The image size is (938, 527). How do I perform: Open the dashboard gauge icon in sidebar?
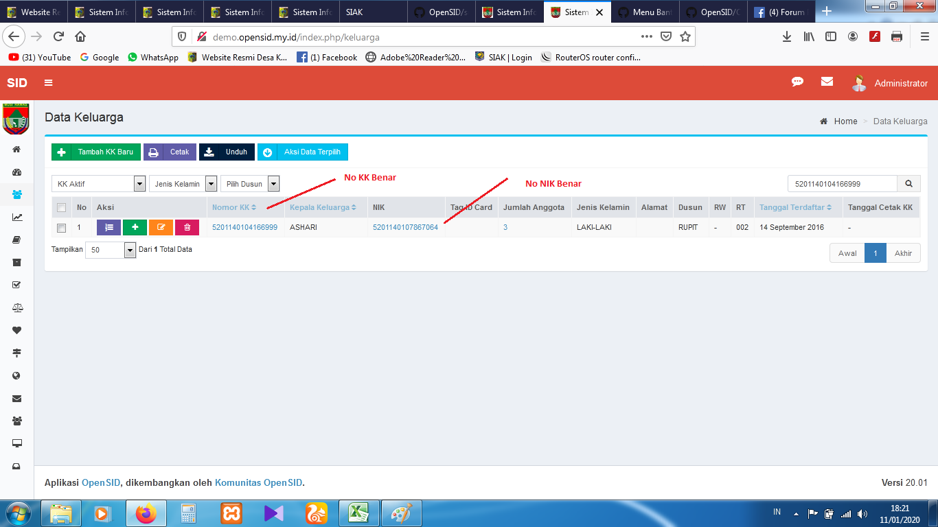pos(16,172)
